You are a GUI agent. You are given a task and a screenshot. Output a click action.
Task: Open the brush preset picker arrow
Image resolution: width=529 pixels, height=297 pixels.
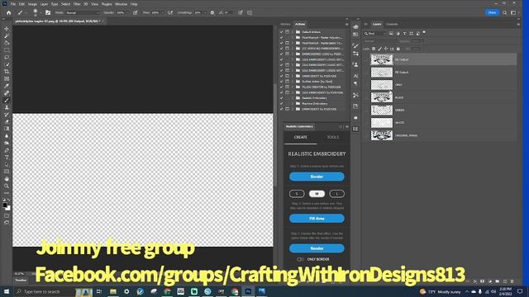pyautogui.click(x=41, y=13)
